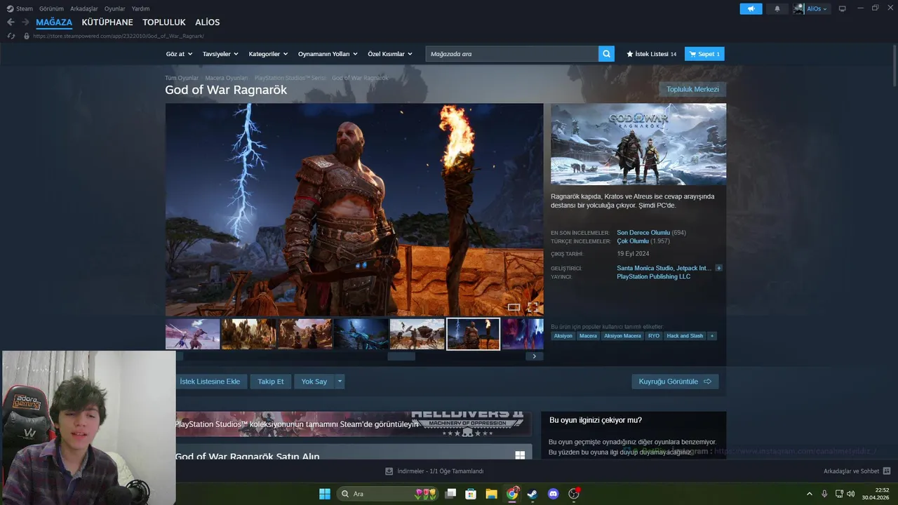
Task: Advance thumbnail strip with right arrow
Action: 534,356
